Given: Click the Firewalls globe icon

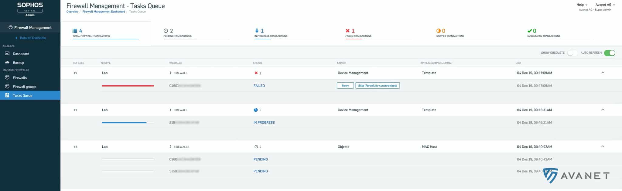Looking at the screenshot, I should point(7,77).
